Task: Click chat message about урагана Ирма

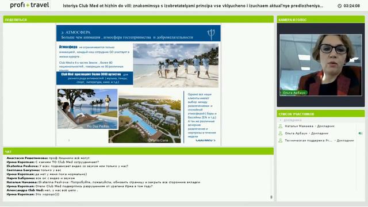Action: point(79,186)
